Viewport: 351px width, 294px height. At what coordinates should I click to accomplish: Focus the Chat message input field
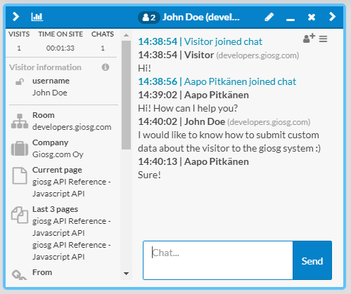218,260
